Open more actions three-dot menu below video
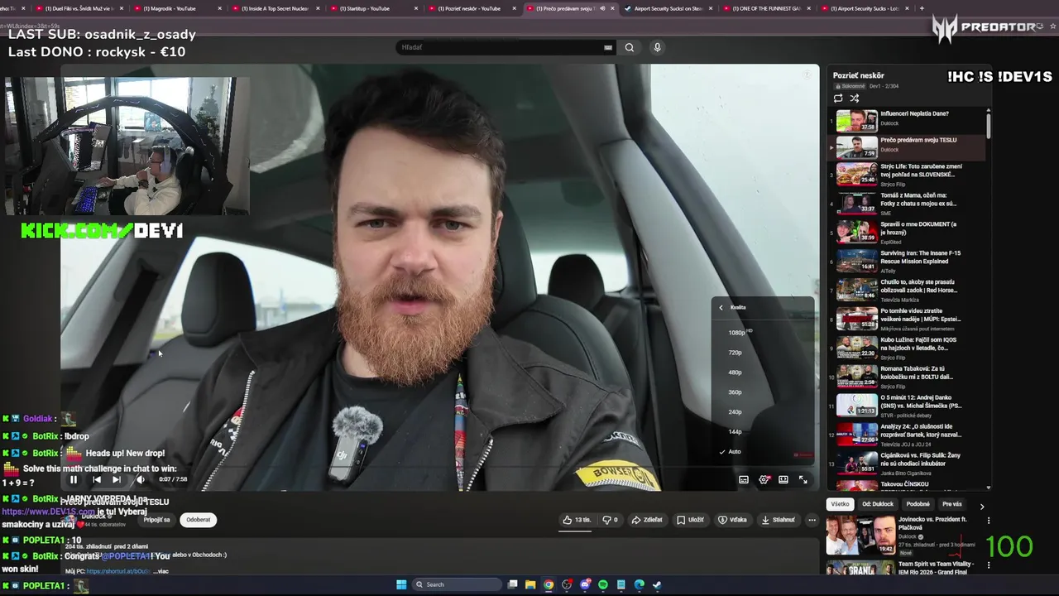Viewport: 1059px width, 596px height. coord(812,520)
